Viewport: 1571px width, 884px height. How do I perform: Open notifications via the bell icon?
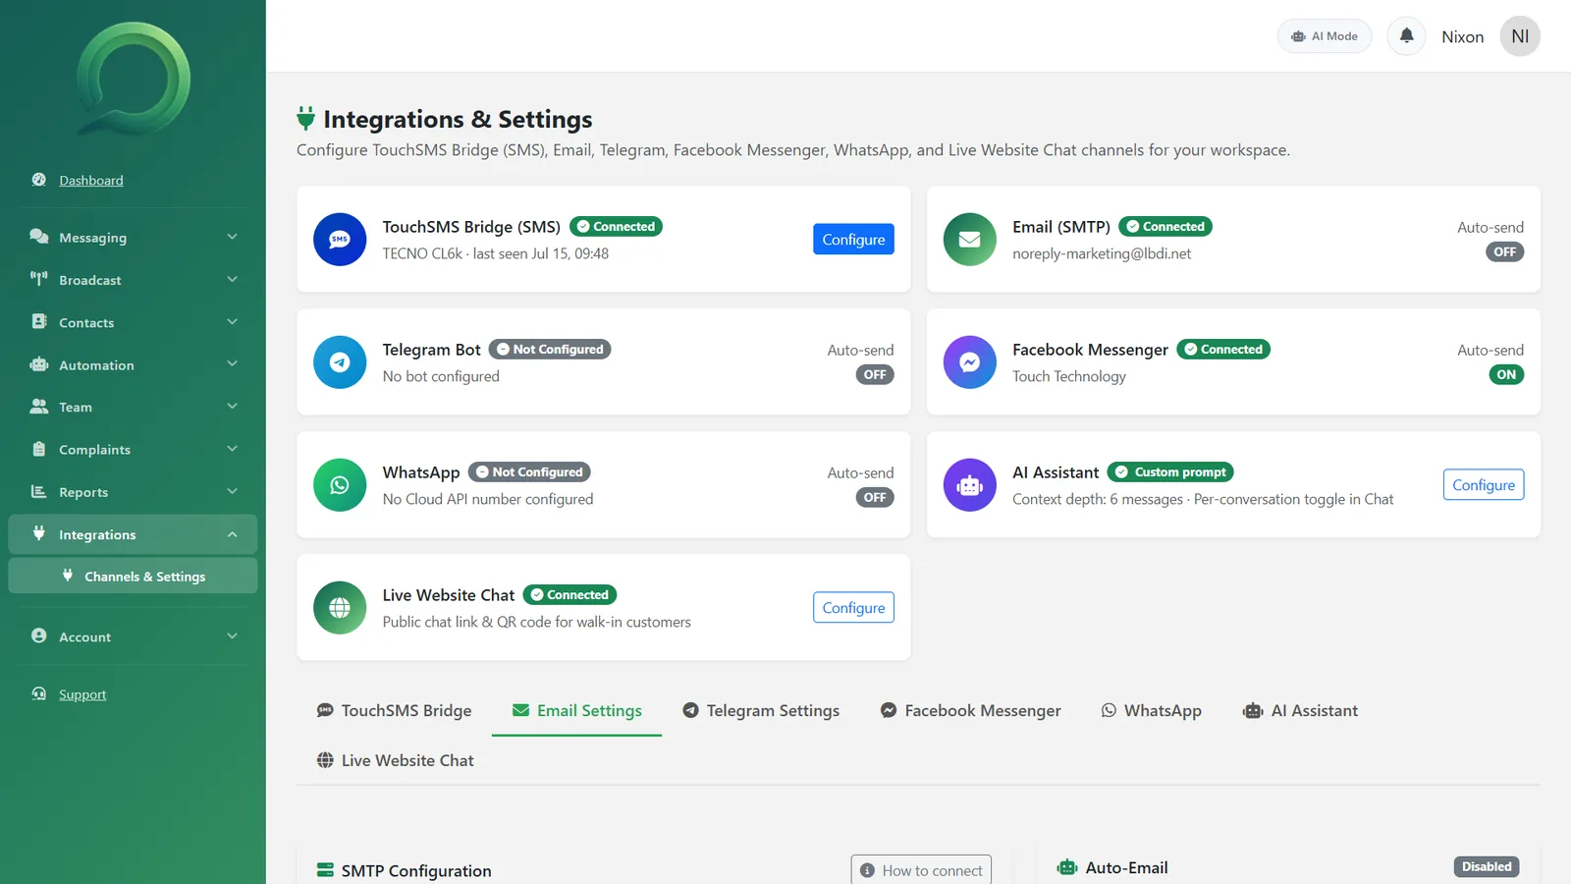(1406, 36)
